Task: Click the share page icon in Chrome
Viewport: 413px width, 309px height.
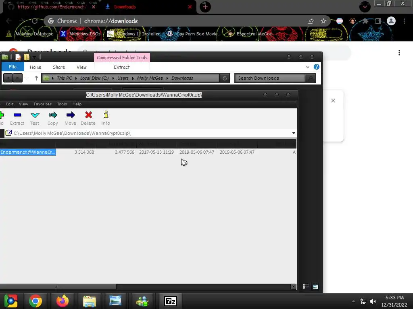Action: [311, 21]
